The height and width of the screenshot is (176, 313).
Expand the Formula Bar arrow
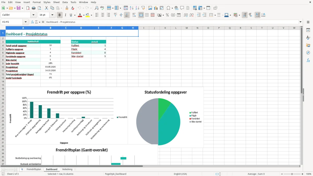tap(300, 22)
